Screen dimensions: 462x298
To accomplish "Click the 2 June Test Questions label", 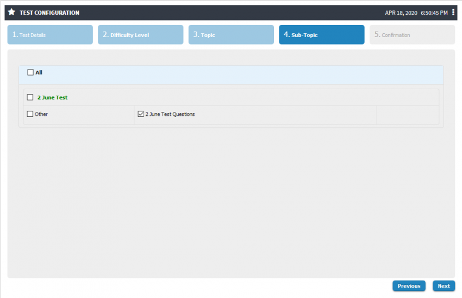I will [170, 114].
